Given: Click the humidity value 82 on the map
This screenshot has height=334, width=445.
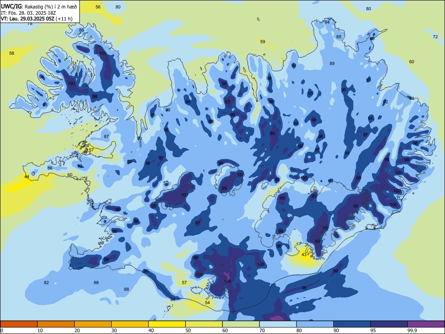Looking at the screenshot, I should (x=46, y=283).
